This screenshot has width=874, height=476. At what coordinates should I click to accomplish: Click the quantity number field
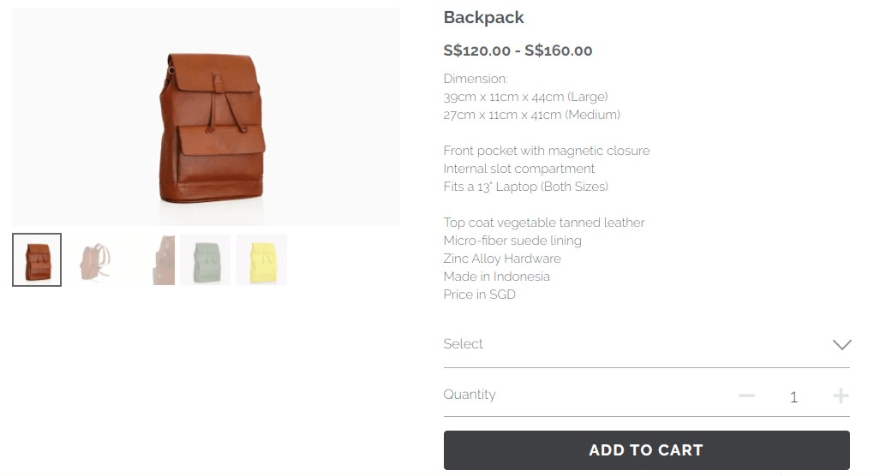point(793,396)
